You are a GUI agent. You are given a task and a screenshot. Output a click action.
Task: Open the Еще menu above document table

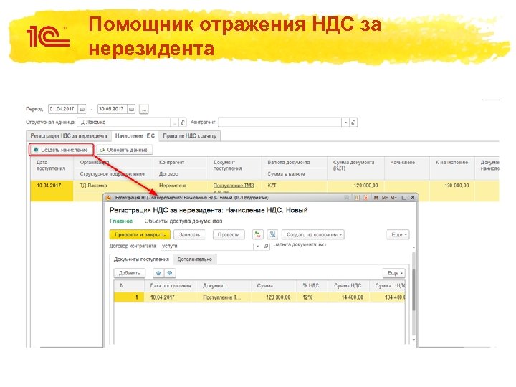[394, 273]
